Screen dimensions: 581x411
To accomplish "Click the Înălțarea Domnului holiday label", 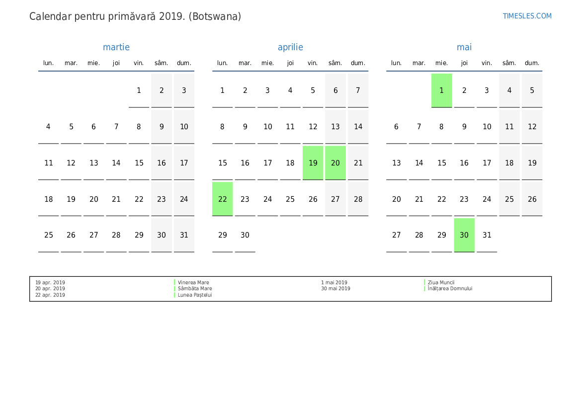I will coord(450,289).
